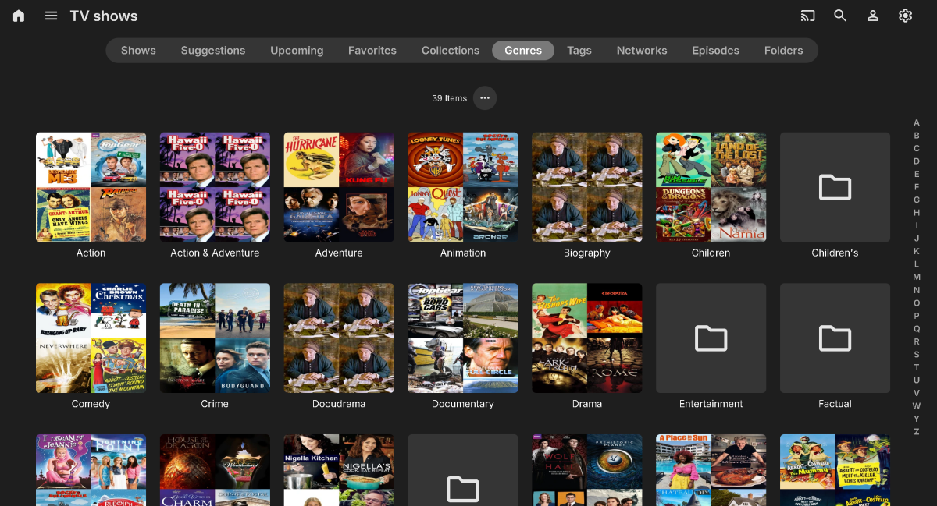Jump to letter H in alphabet picker
Image resolution: width=937 pixels, height=506 pixels.
tap(917, 213)
